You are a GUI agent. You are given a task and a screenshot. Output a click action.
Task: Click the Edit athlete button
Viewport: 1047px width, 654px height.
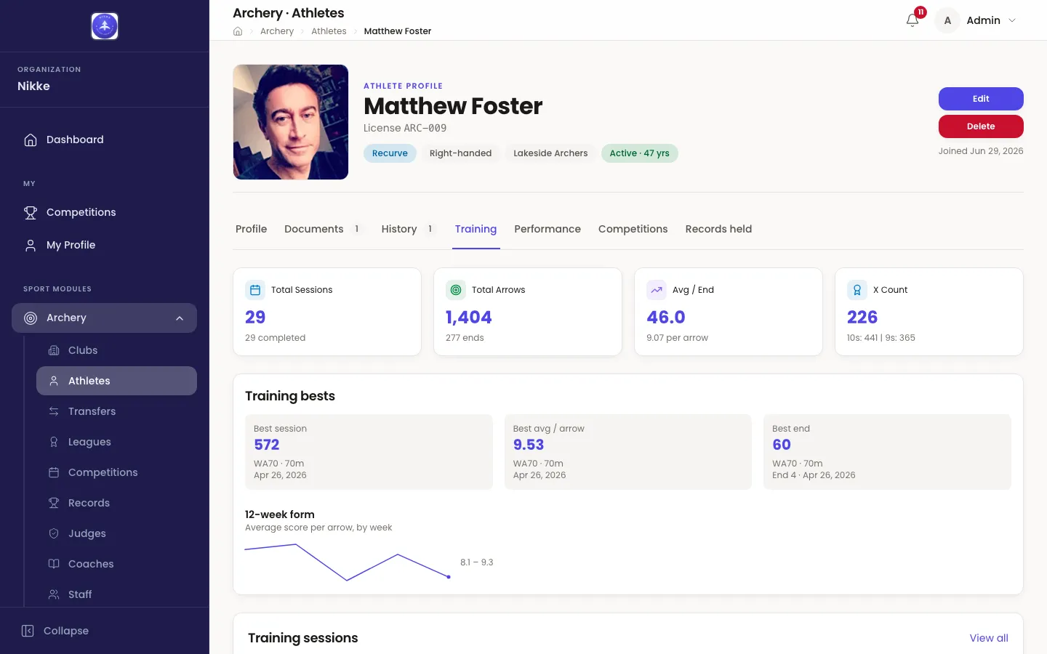click(981, 99)
